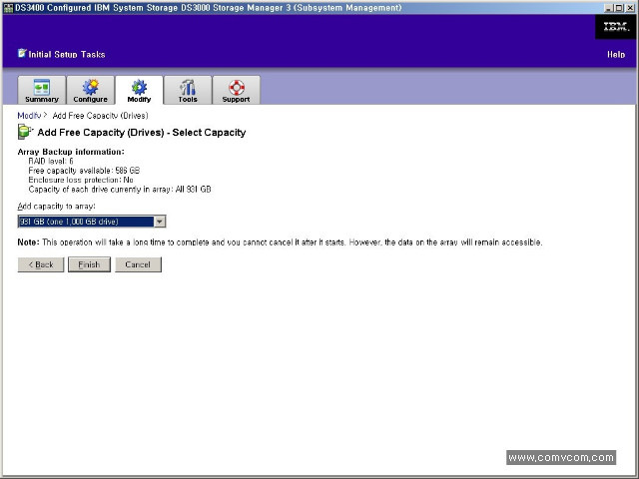The height and width of the screenshot is (479, 639).
Task: Click 'Enclosure loss protection: No' text
Action: point(81,180)
